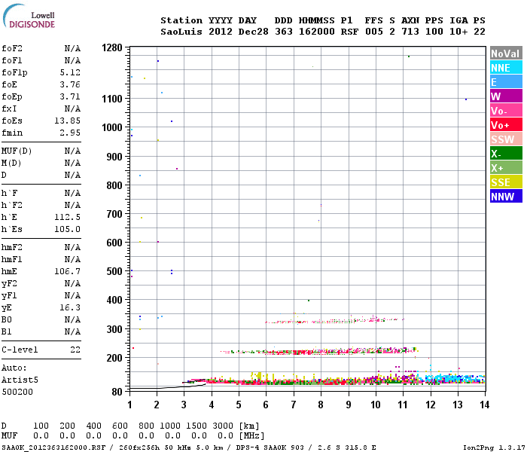Click the h`E value 112.5
This screenshot has width=527, height=452.
(x=67, y=217)
